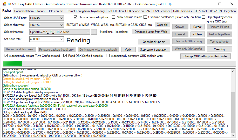Open Extract Config from Tuya binary tab
Image resolution: width=238 pixels, height=140 pixels.
(86, 11)
